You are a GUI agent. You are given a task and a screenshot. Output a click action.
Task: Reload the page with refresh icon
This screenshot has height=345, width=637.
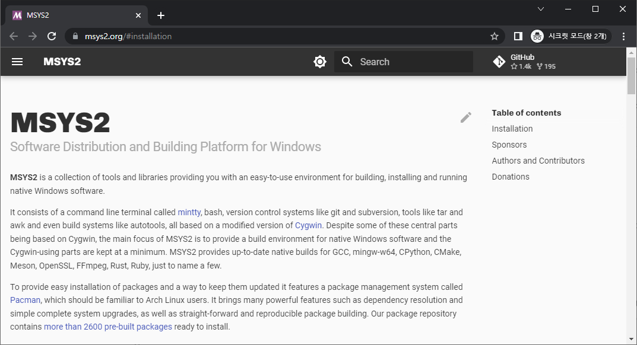pyautogui.click(x=52, y=36)
